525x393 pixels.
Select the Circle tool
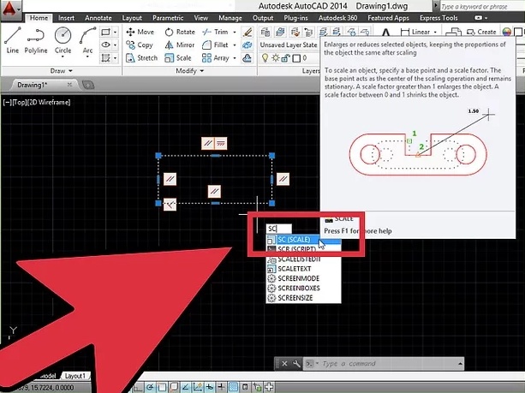[63, 40]
